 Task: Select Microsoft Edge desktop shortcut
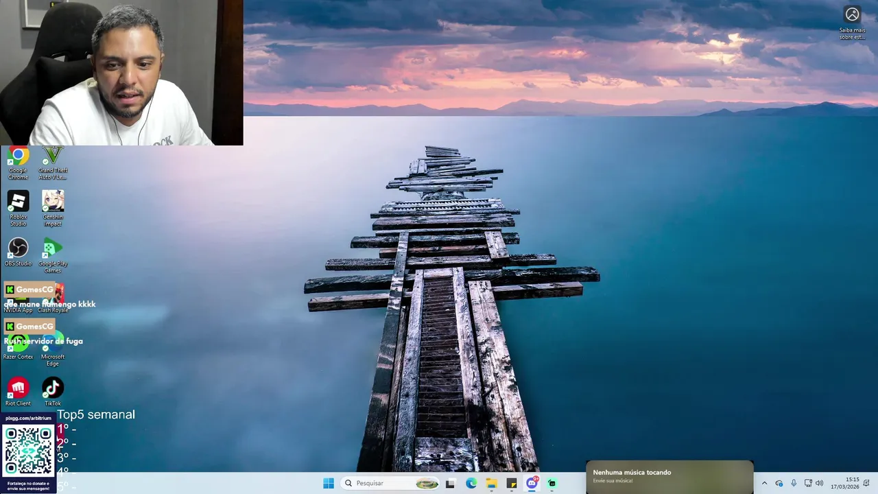53,349
